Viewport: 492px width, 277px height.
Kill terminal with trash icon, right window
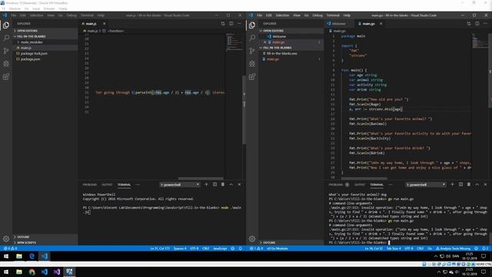[x=469, y=185]
